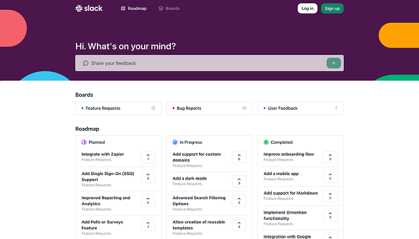The width and height of the screenshot is (419, 239).
Task: Open Add support for Markdown post
Action: click(291, 193)
